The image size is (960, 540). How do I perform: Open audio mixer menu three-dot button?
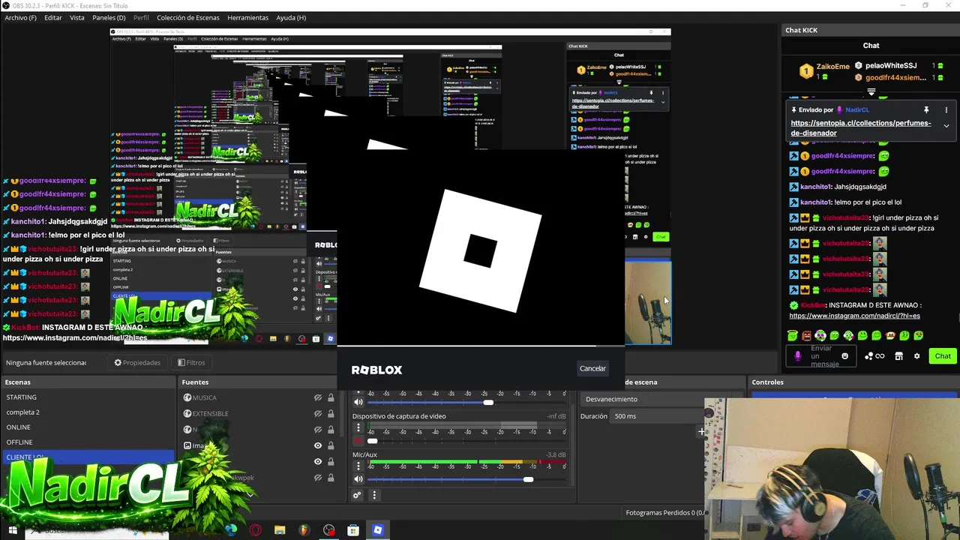[x=374, y=495]
